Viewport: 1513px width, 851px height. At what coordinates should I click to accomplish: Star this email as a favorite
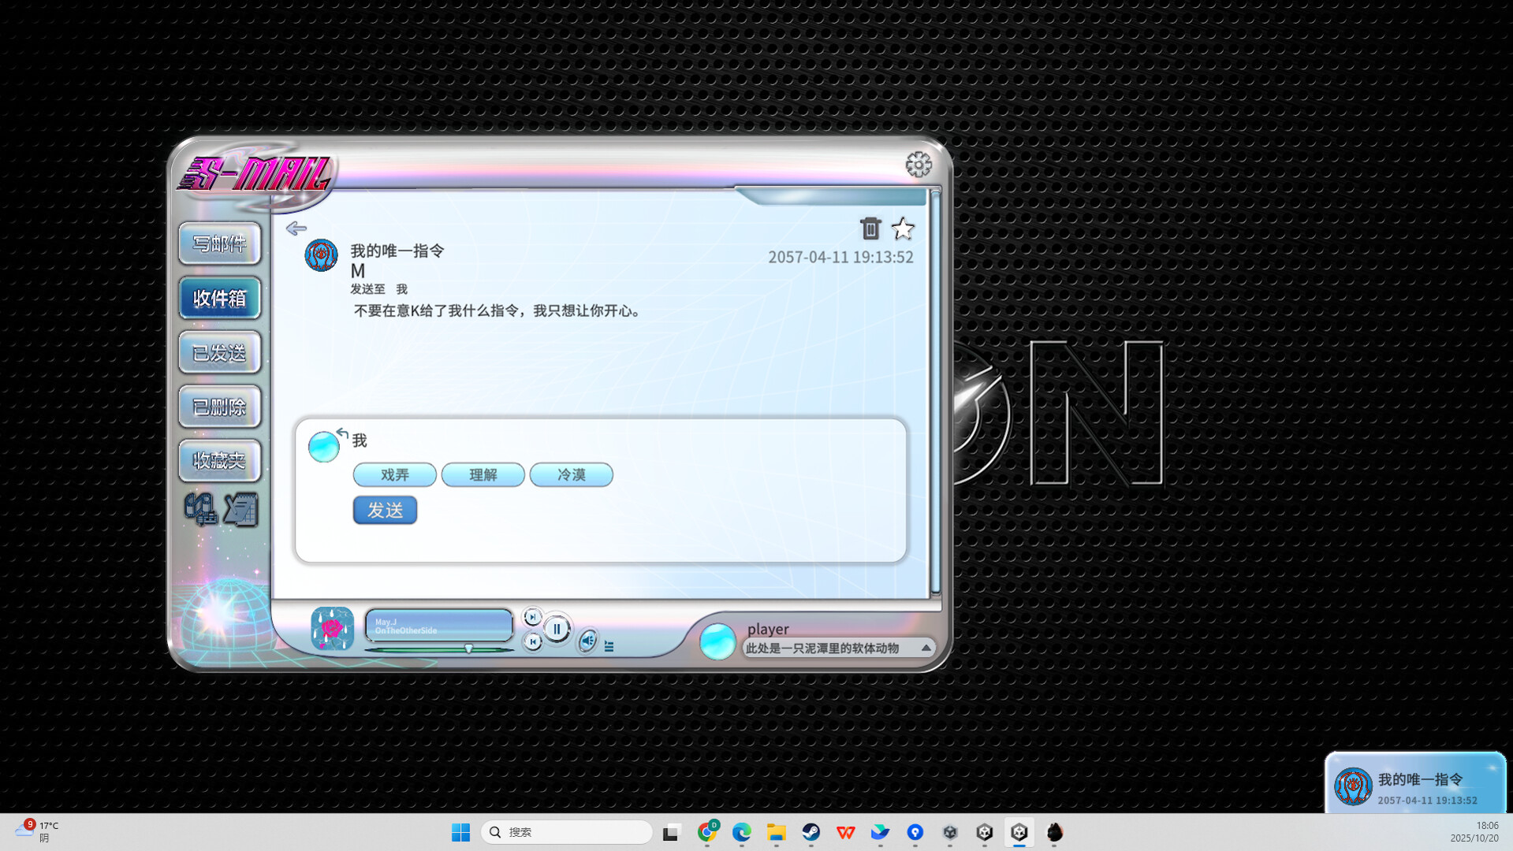coord(902,229)
